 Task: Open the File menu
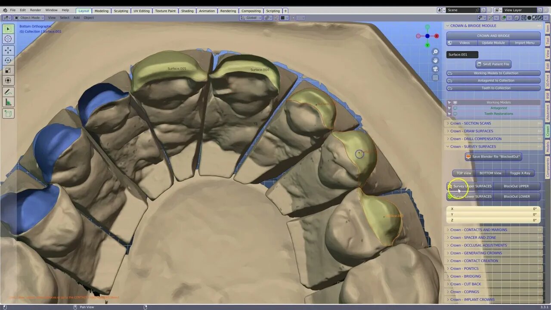click(x=13, y=10)
